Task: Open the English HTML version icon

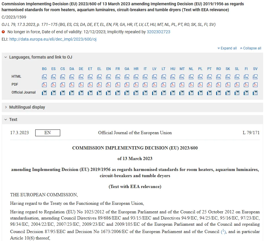Action: [x=108, y=77]
